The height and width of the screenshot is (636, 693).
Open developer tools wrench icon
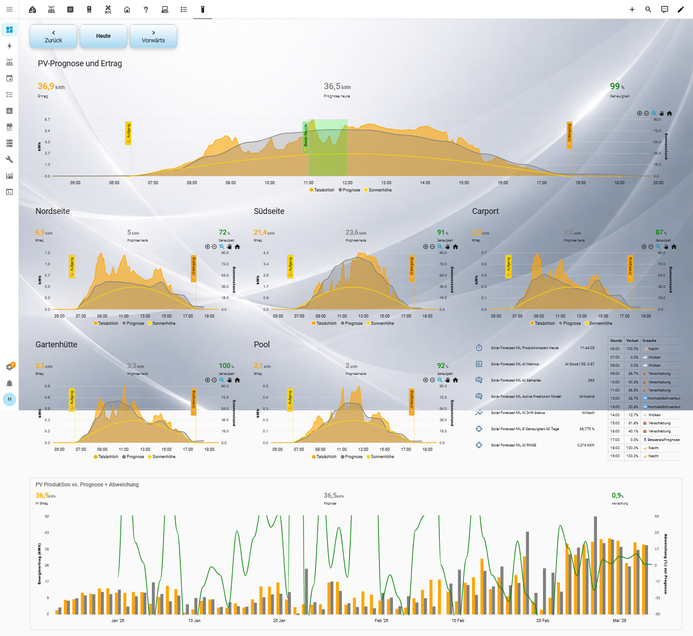point(9,159)
